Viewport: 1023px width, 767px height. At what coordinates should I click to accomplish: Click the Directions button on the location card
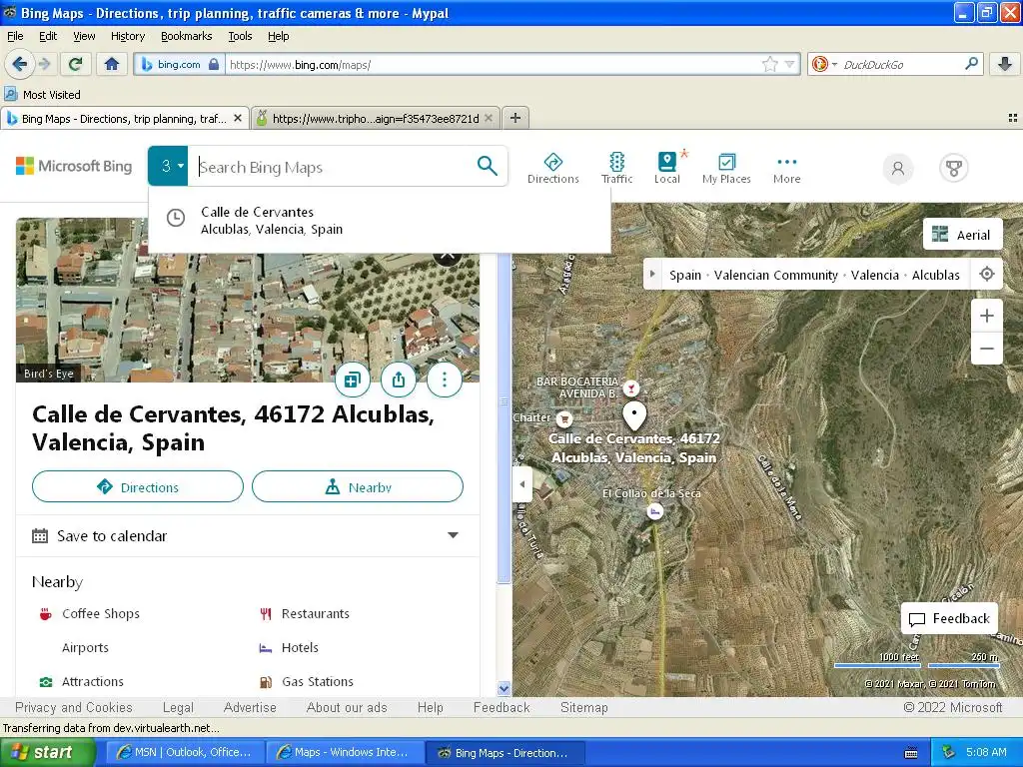point(138,486)
